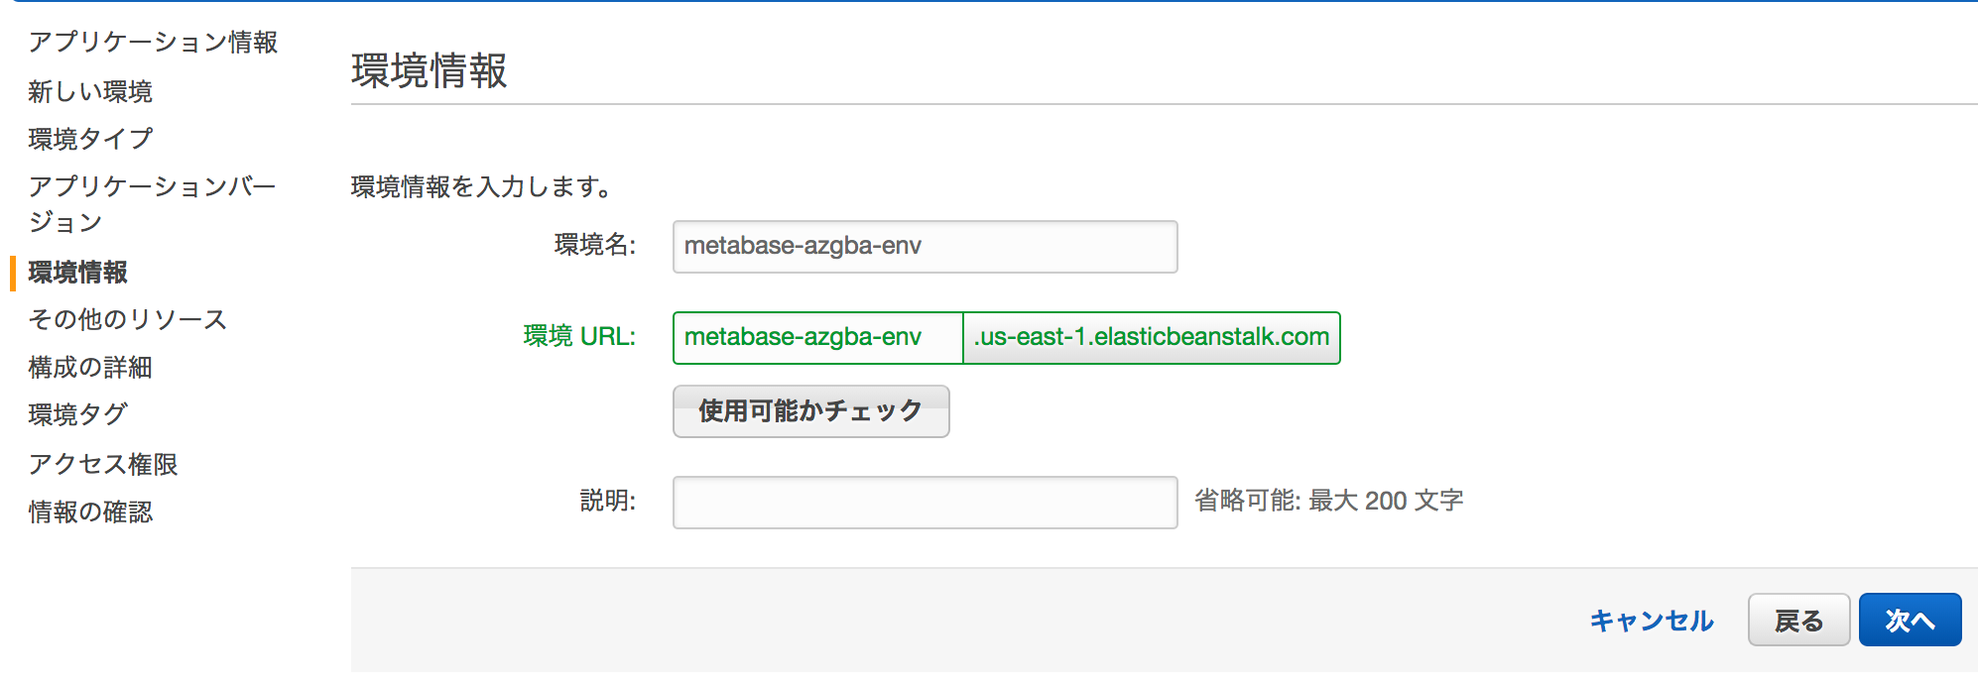
Task: Click the green 環境 URL label
Action: pyautogui.click(x=579, y=336)
